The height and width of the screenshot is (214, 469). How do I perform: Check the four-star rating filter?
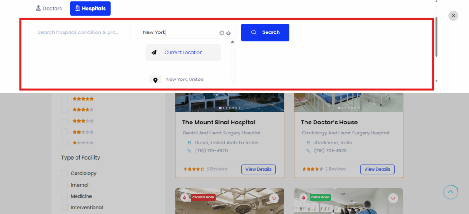tap(64, 110)
